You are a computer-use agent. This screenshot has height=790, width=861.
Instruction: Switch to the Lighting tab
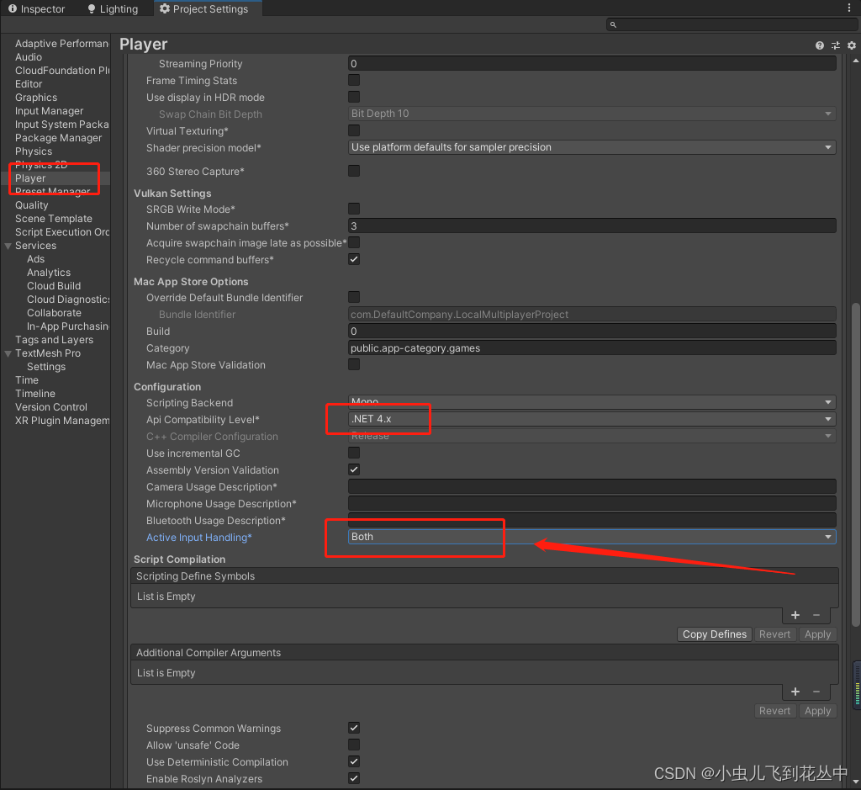pos(114,8)
